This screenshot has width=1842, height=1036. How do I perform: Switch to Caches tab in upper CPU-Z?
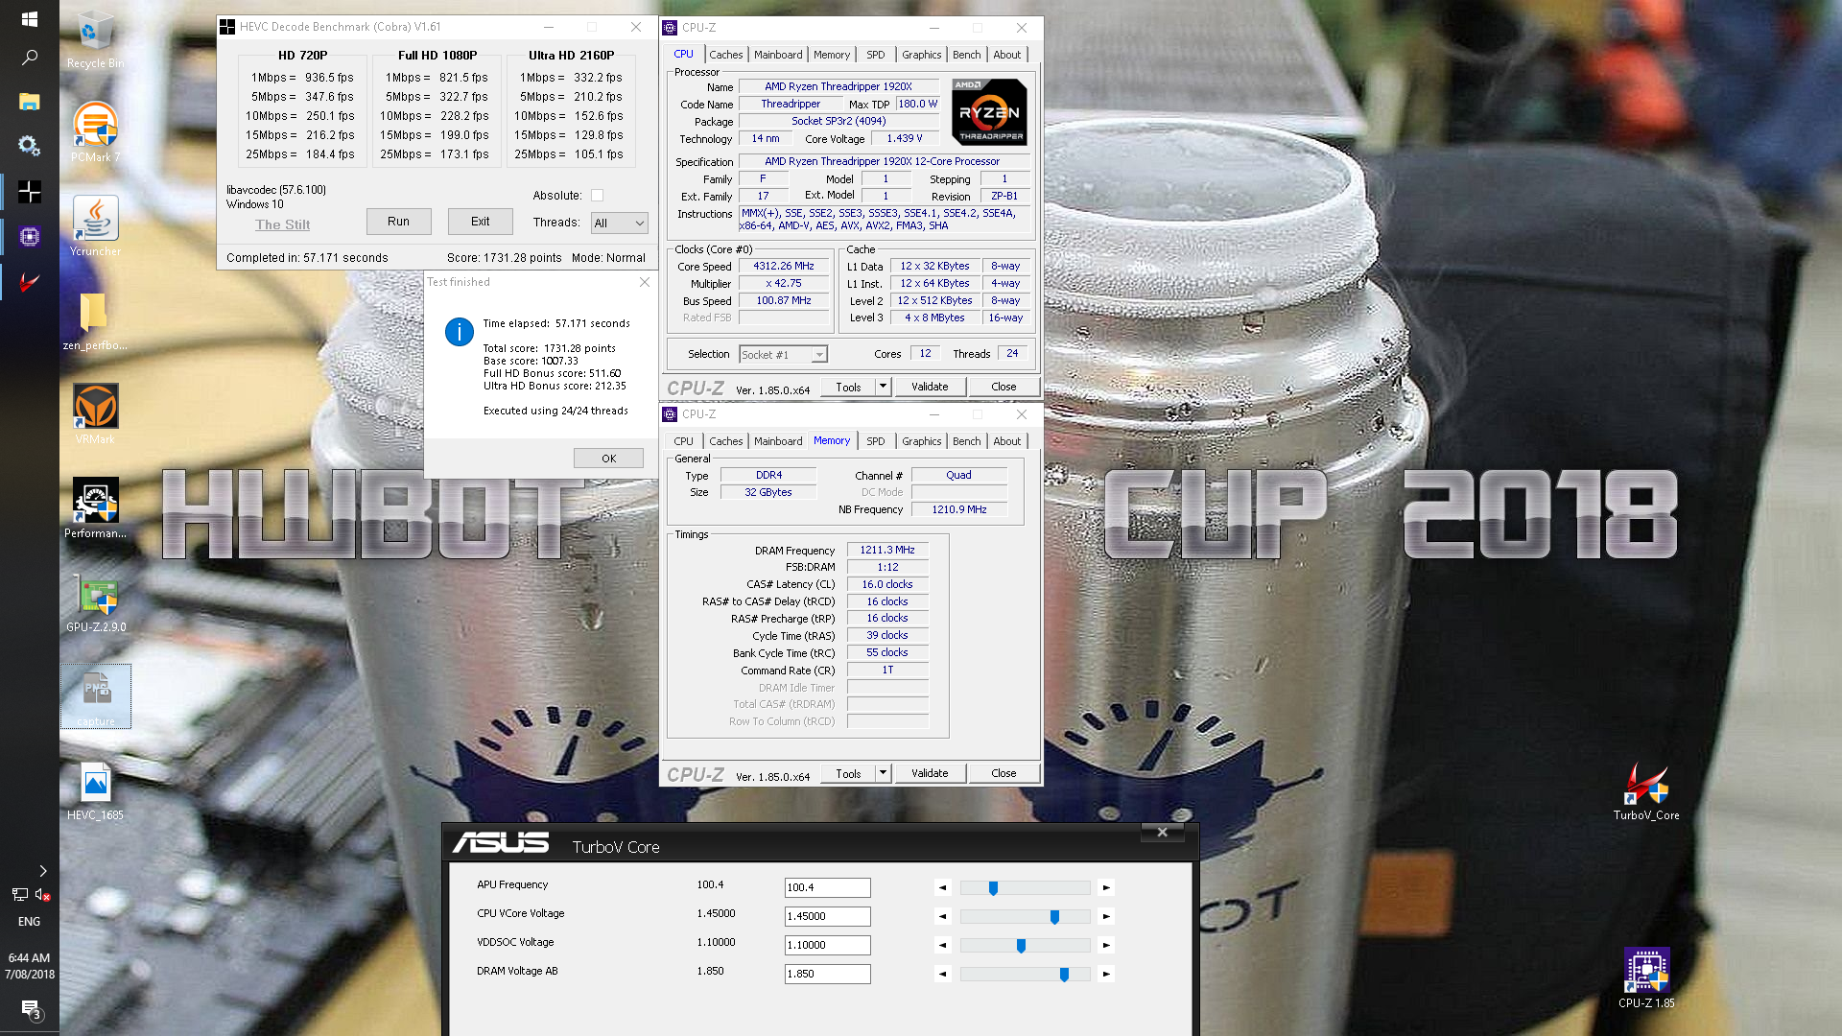[x=725, y=55]
